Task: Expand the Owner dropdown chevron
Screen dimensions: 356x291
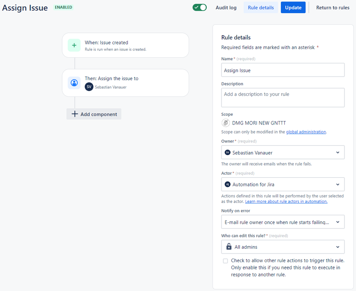Action: (337, 153)
